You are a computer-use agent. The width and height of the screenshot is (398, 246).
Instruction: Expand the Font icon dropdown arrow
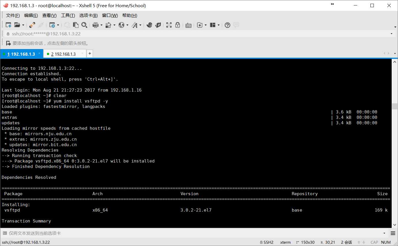(140, 25)
